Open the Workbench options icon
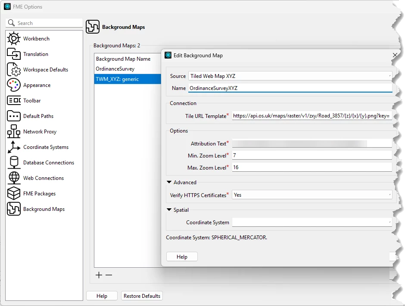405x306 pixels. pos(14,39)
